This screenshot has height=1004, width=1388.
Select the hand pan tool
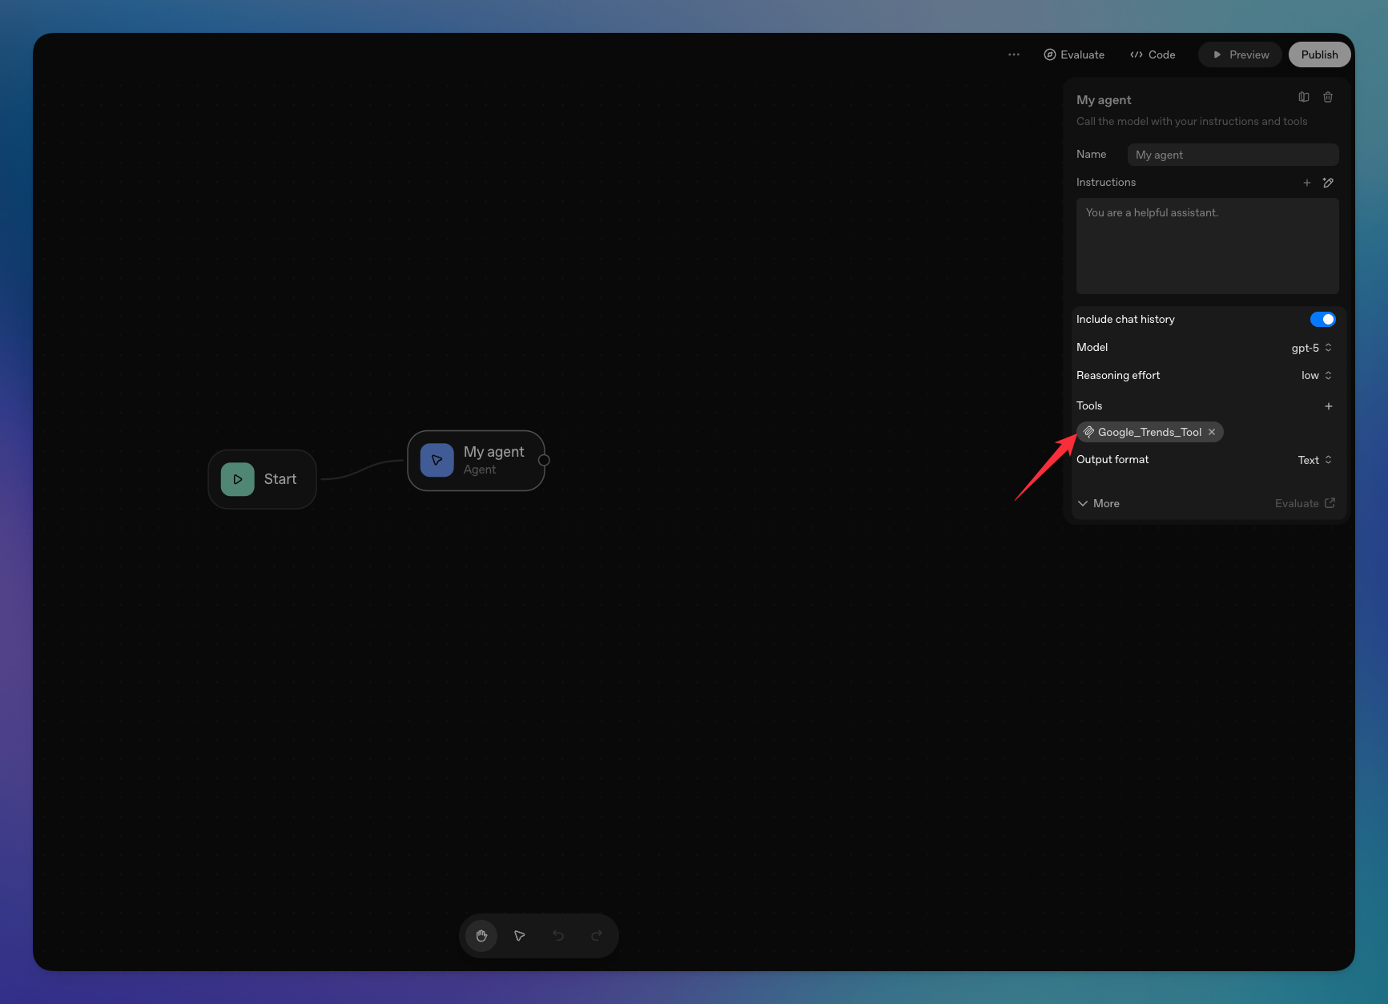pos(481,935)
